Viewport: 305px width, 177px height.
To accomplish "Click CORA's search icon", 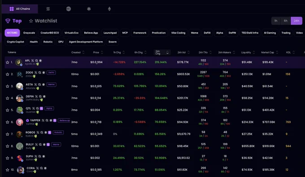I will (41, 168).
